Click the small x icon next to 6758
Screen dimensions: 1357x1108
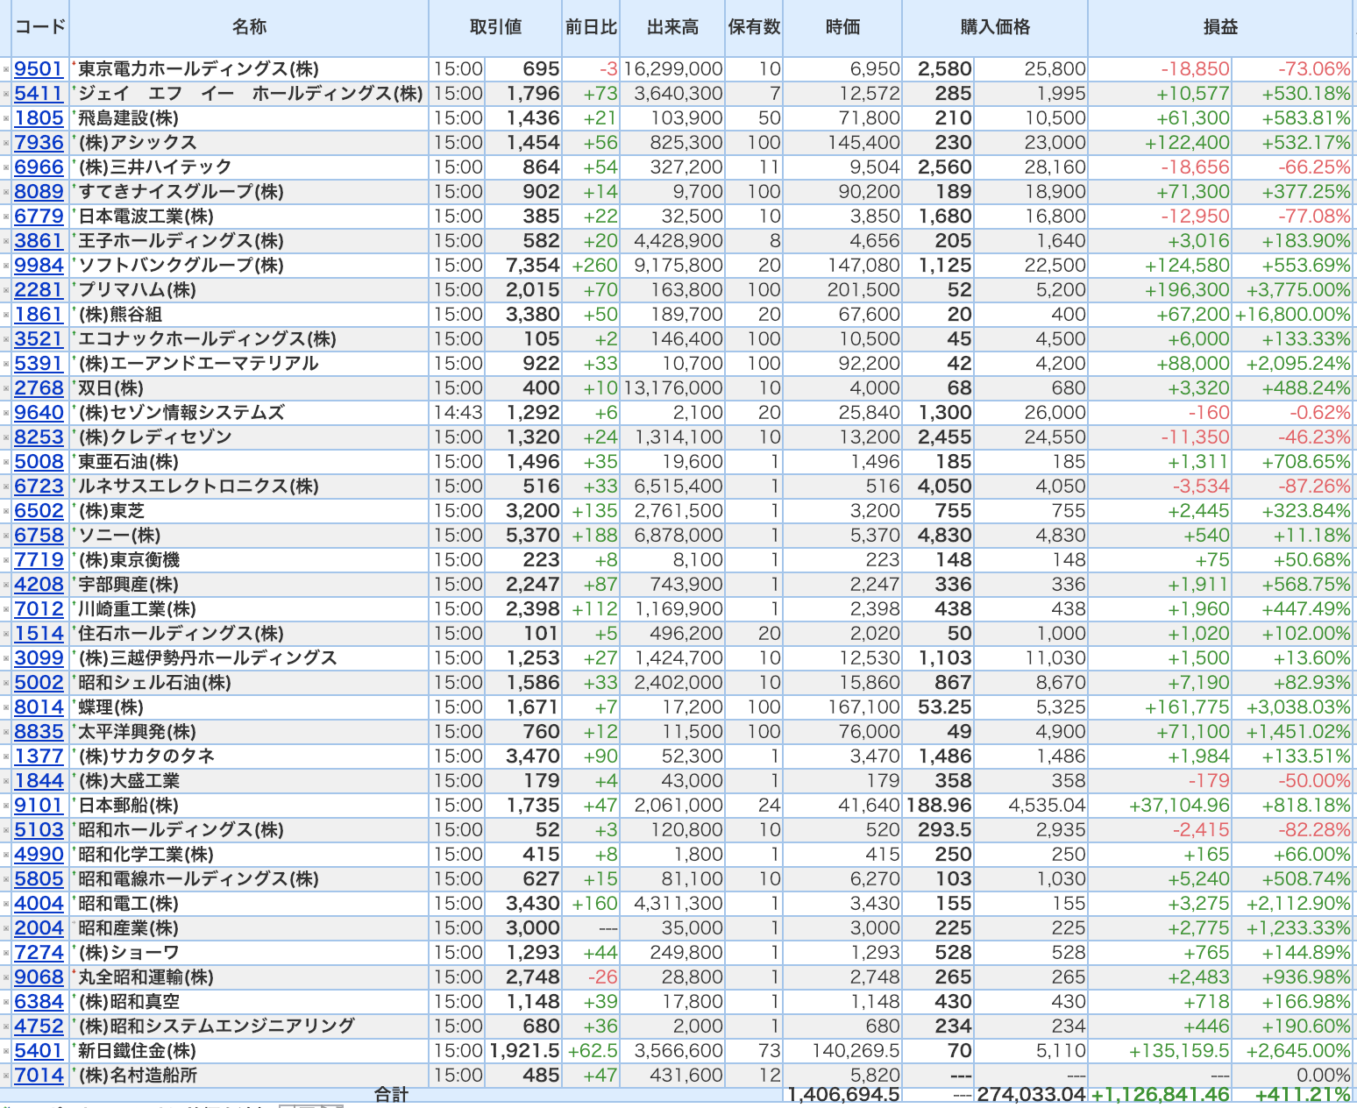tap(6, 536)
